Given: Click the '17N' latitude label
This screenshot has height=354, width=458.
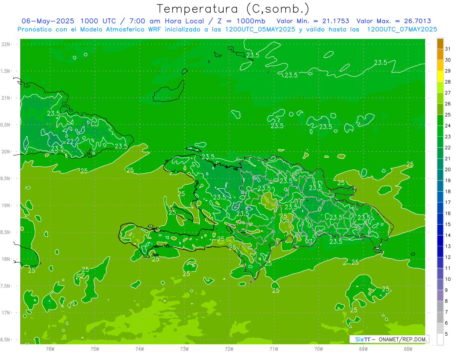Looking at the screenshot, I should [6, 313].
